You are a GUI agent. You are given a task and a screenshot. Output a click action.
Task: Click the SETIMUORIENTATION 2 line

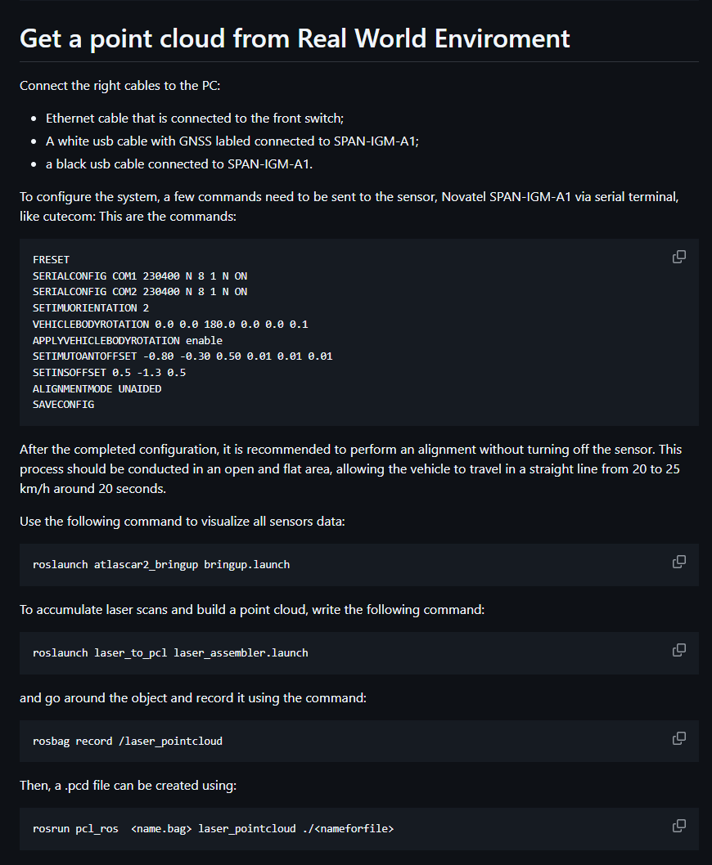click(x=91, y=308)
